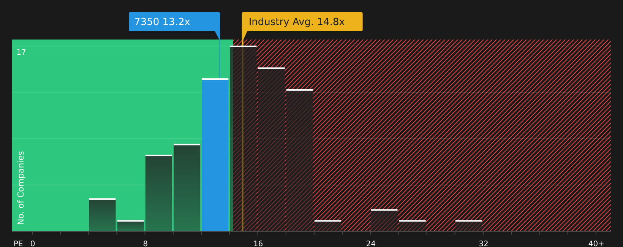
Task: Click the tallest bar under Industry Avg.
Action: click(x=243, y=138)
